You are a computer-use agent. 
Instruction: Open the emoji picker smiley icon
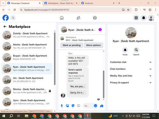(95, 106)
